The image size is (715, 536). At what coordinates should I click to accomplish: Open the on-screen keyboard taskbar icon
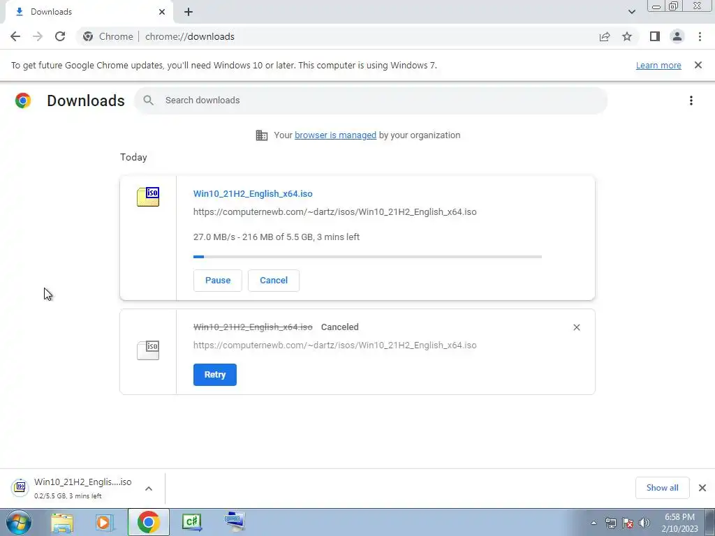[x=235, y=522]
